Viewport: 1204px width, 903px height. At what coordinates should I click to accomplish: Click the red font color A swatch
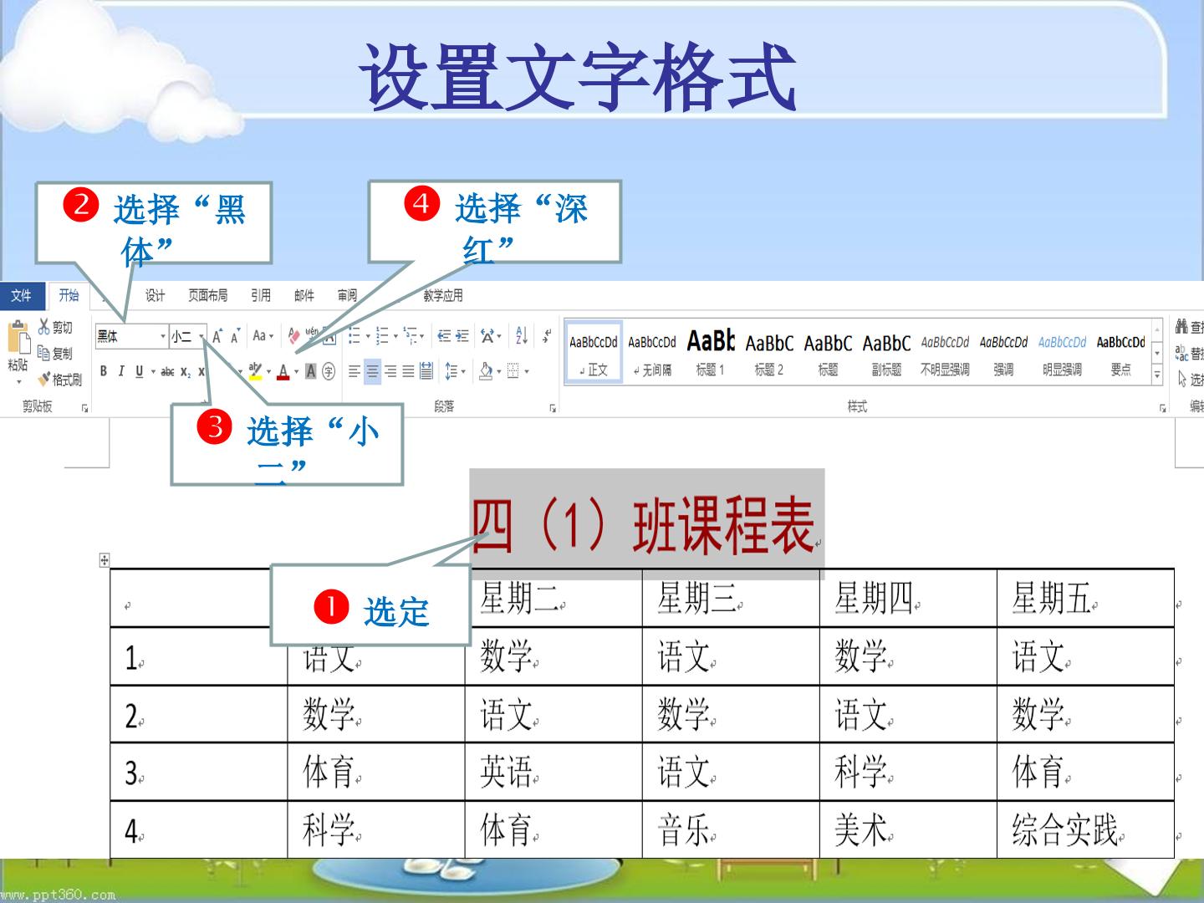click(x=283, y=371)
